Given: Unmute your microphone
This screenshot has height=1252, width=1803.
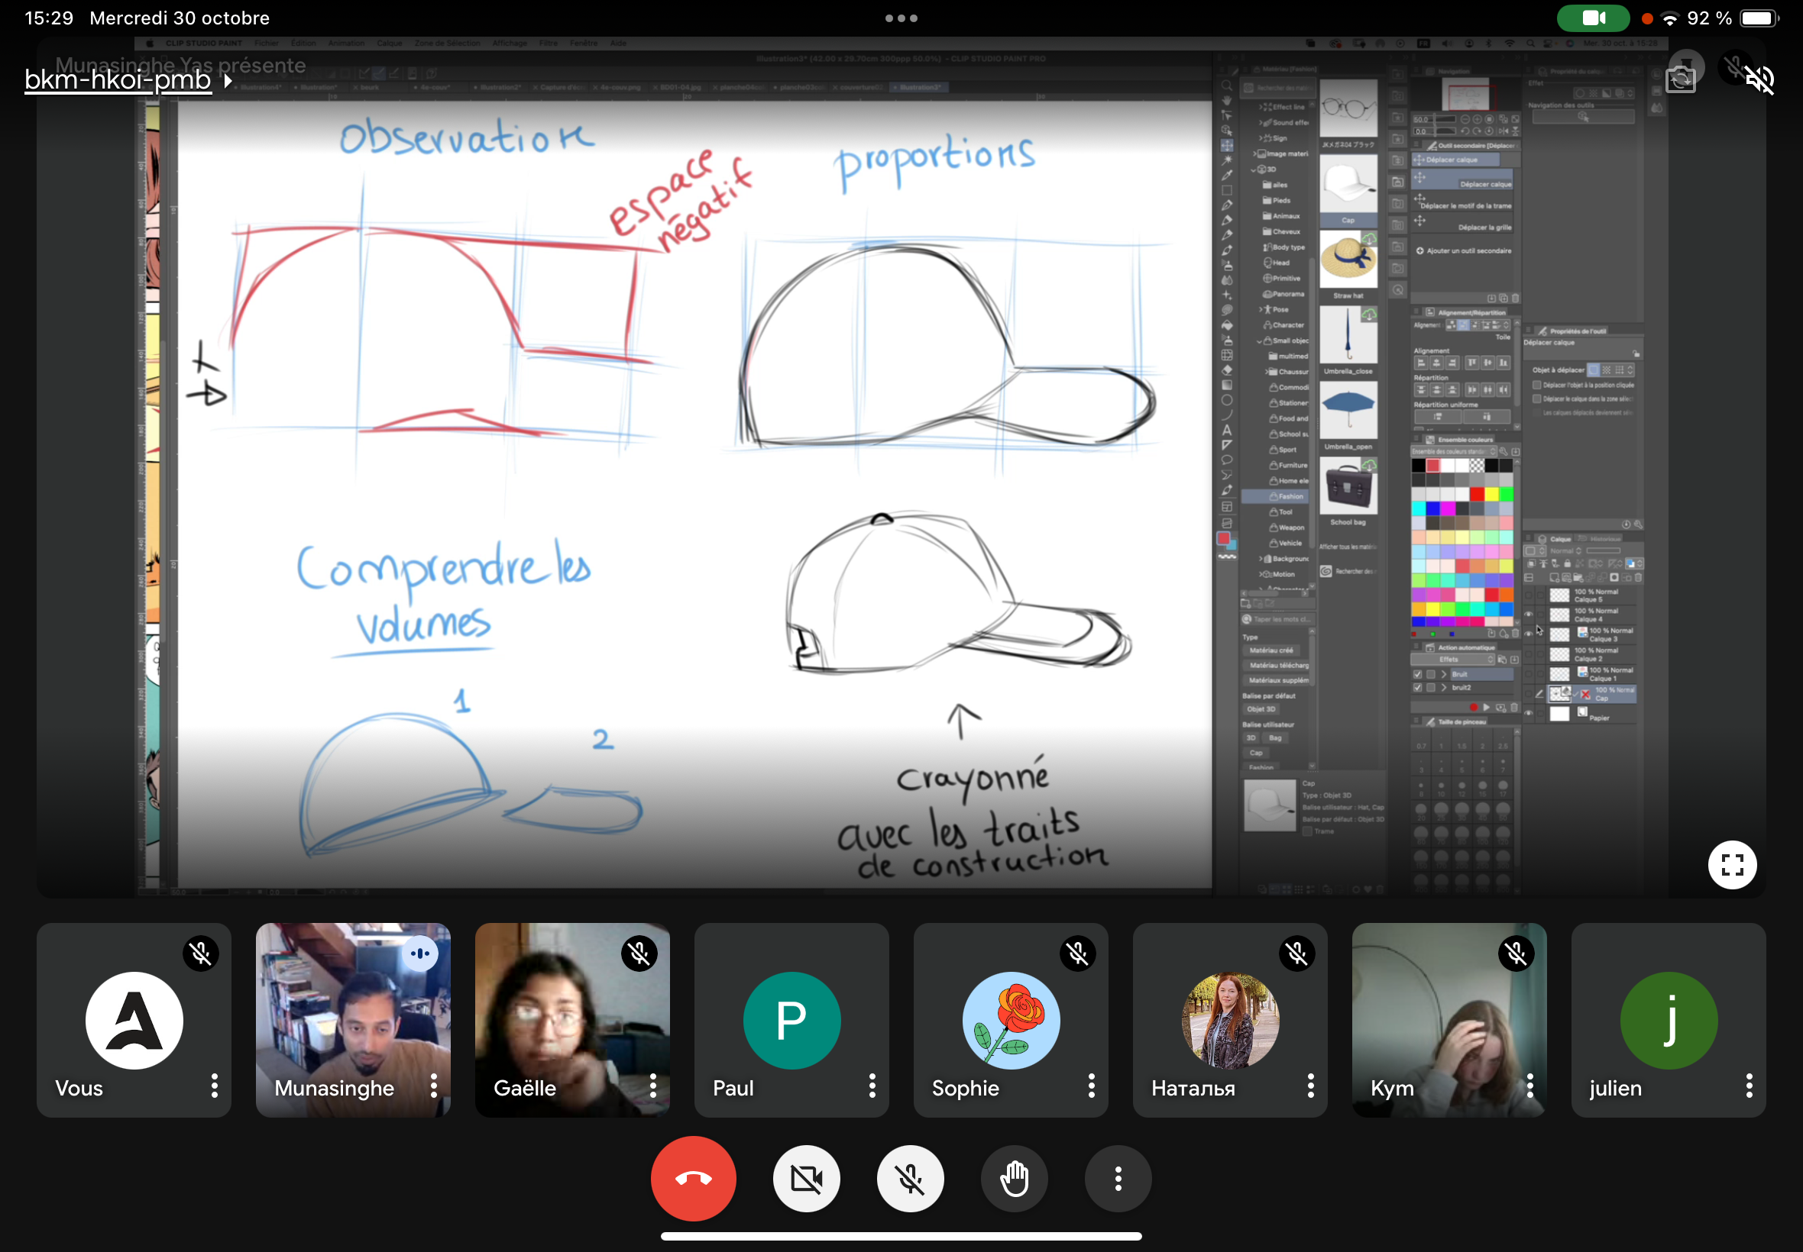Looking at the screenshot, I should [910, 1178].
